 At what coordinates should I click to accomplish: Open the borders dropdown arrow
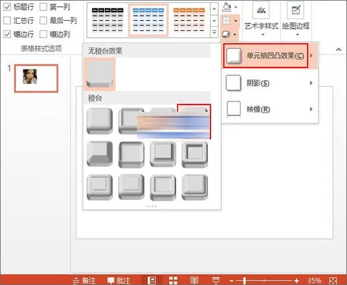pyautogui.click(x=236, y=21)
